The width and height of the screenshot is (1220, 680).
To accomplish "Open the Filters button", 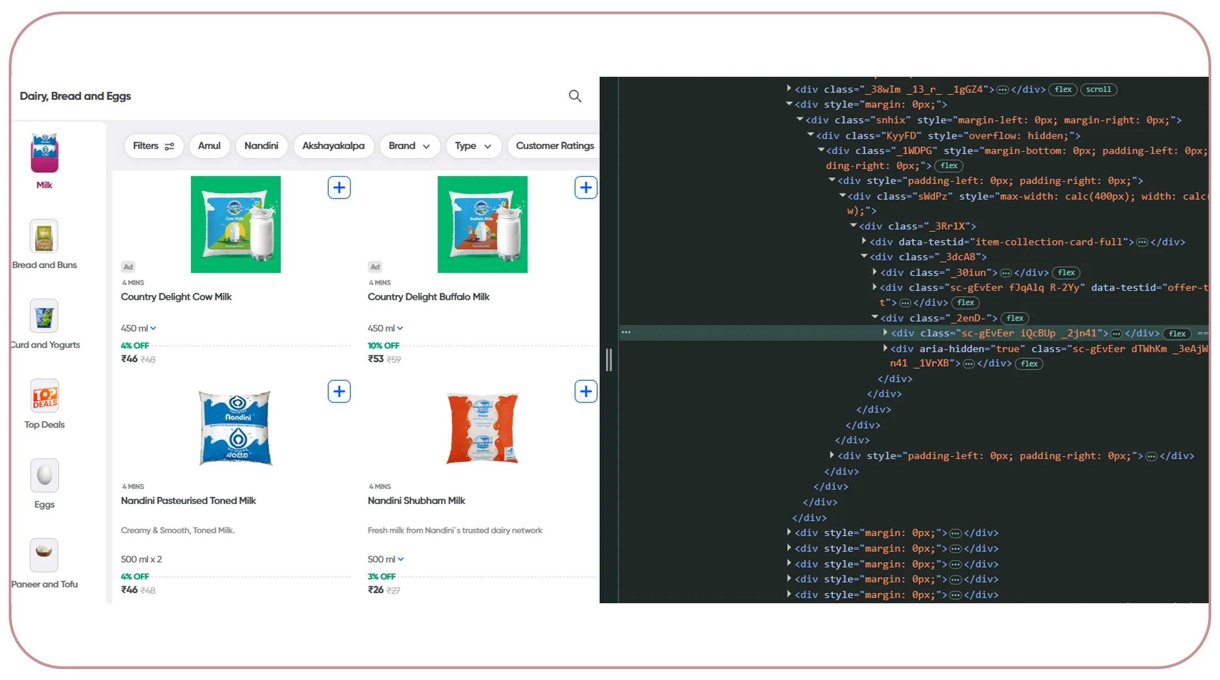I will (x=154, y=146).
